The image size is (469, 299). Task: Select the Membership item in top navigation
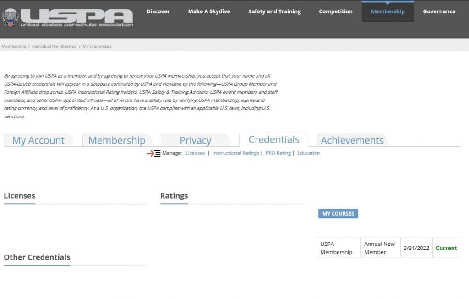click(387, 11)
